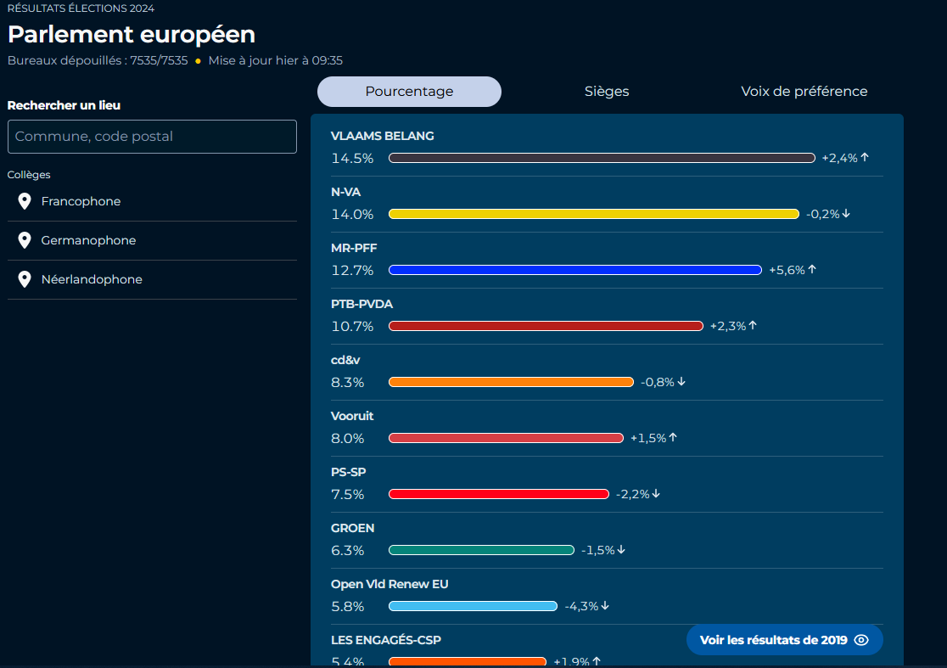Click the yellow update status dot

click(198, 61)
